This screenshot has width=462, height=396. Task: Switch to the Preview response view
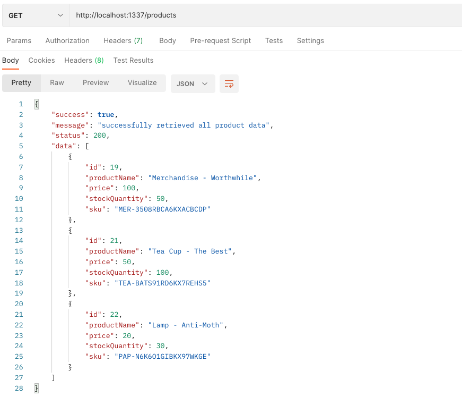click(x=95, y=82)
